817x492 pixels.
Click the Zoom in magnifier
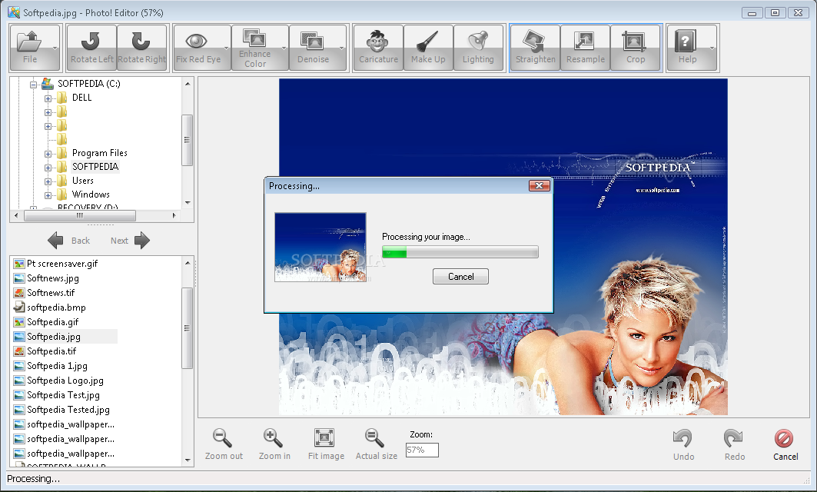(x=273, y=437)
